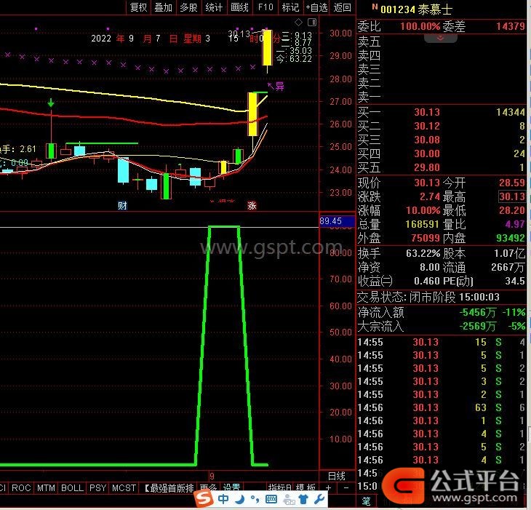Click the 总量 value 168591
This screenshot has width=531, height=510.
pos(423,224)
